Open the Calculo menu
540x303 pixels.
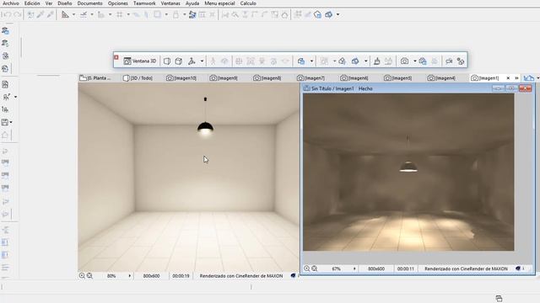248,3
